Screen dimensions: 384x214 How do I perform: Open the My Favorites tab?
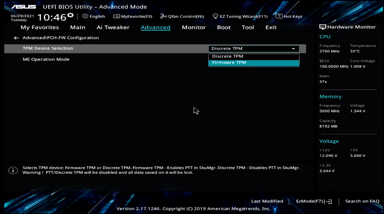click(39, 27)
